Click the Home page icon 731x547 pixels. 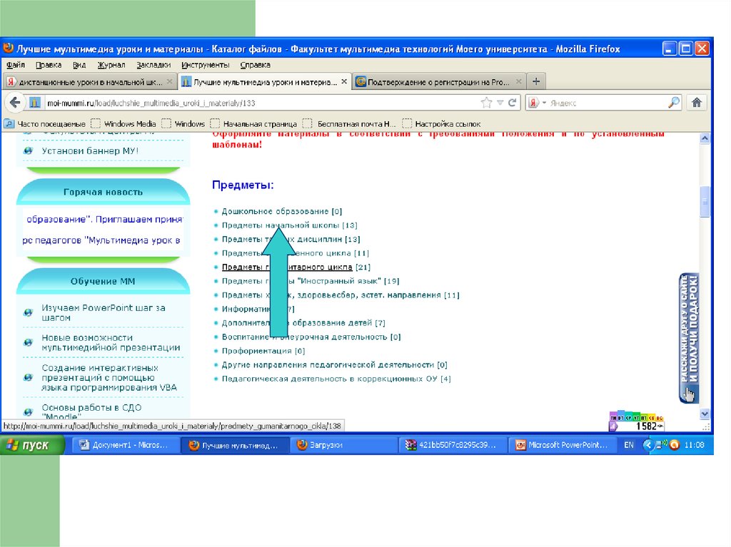(697, 103)
